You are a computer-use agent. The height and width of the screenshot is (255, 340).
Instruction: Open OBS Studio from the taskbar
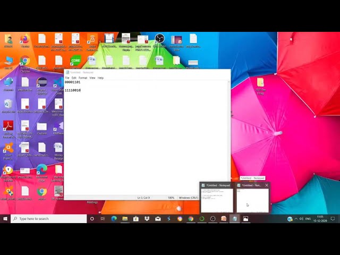pyautogui.click(x=212, y=219)
